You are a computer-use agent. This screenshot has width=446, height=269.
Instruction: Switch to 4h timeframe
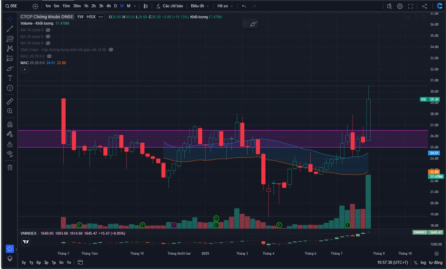click(x=109, y=6)
